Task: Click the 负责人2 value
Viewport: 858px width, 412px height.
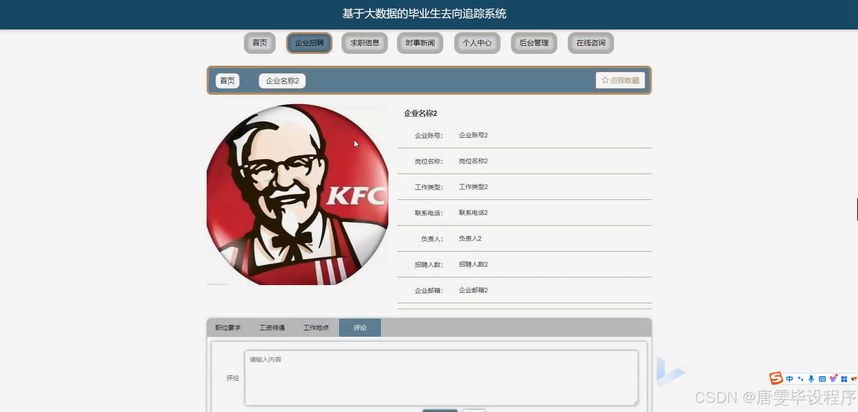Action: click(470, 238)
